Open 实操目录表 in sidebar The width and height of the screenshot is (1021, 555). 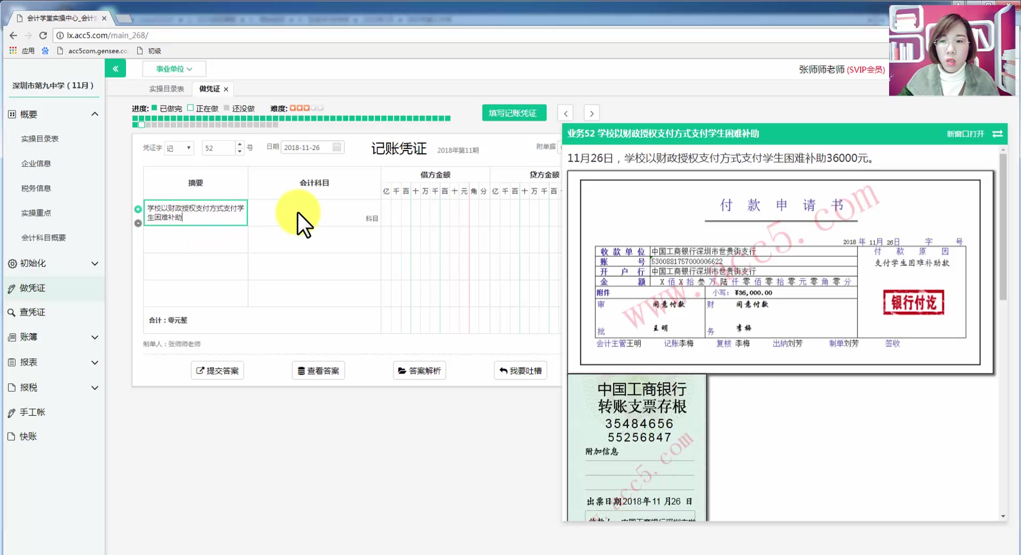[x=40, y=139]
